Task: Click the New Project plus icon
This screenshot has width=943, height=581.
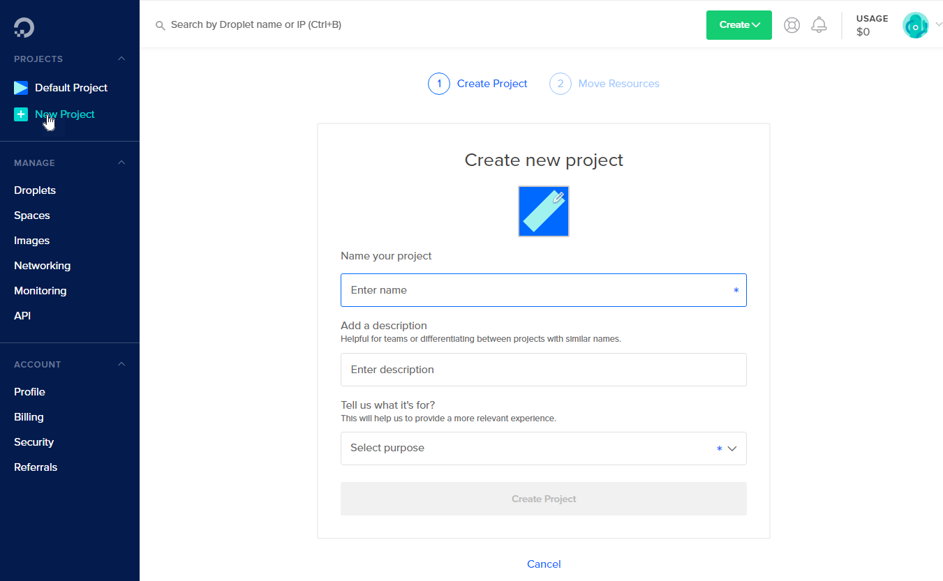Action: (20, 114)
